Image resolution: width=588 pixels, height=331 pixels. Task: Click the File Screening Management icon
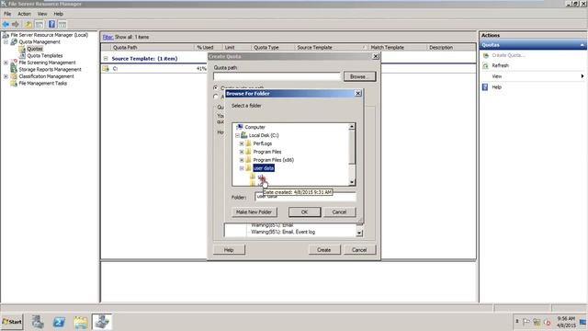pyautogui.click(x=14, y=63)
